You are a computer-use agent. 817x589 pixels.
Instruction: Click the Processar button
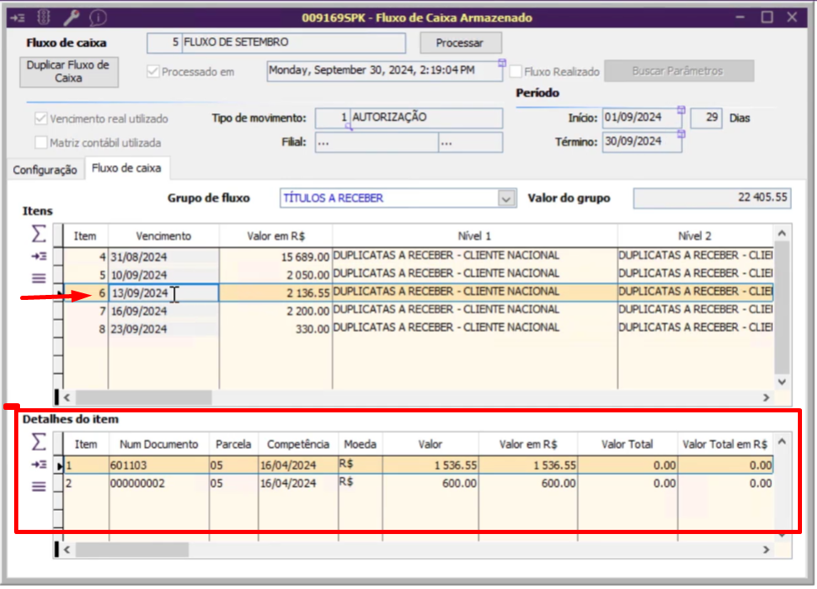[x=461, y=42]
